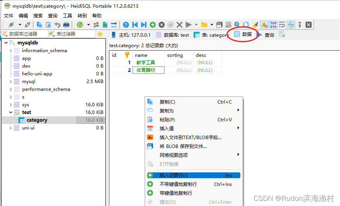Click the disconnect plug icon
Image resolution: width=340 pixels, height=206 pixels.
(x=28, y=25)
